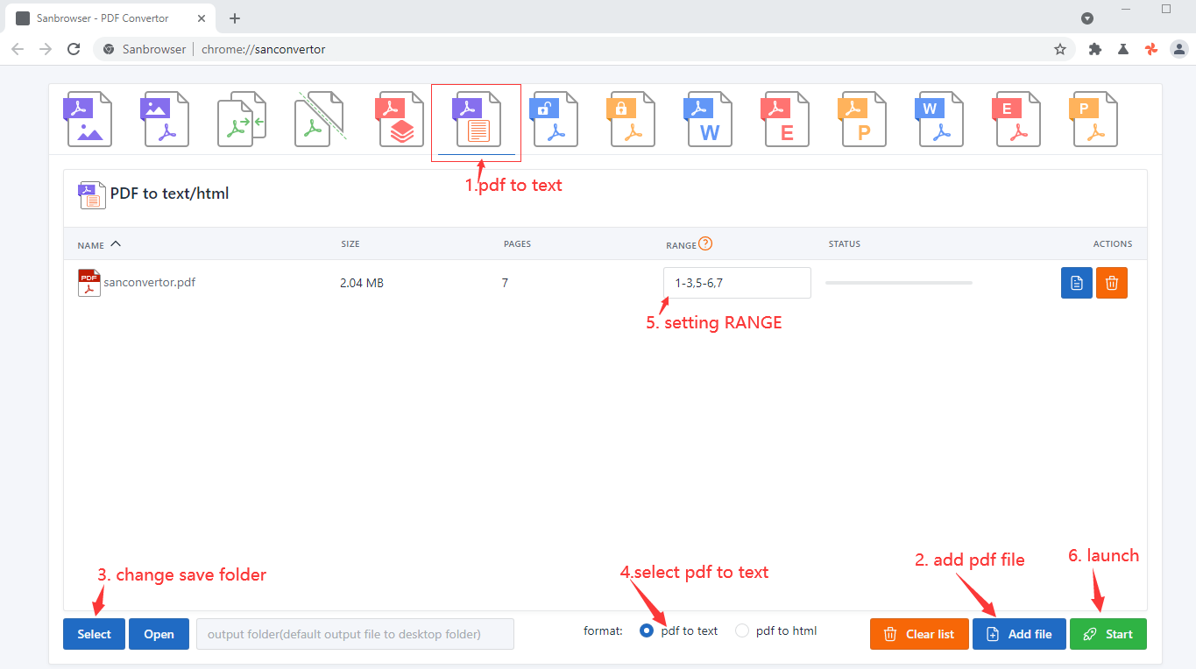Open the RANGE help tooltip icon

[x=708, y=243]
